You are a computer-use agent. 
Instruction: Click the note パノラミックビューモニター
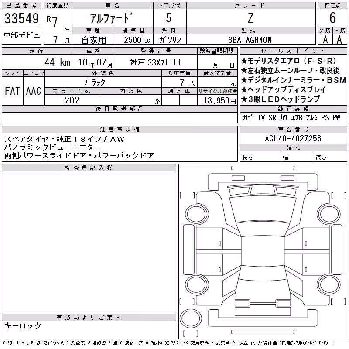pyautogui.click(x=53, y=147)
